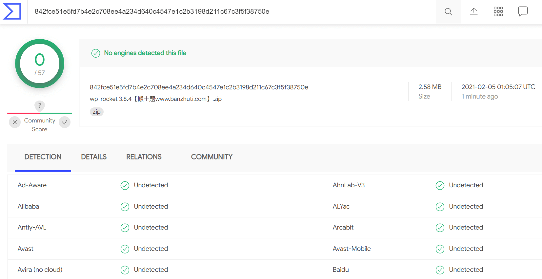
Task: Vote negative with the community X button
Action: tap(15, 122)
